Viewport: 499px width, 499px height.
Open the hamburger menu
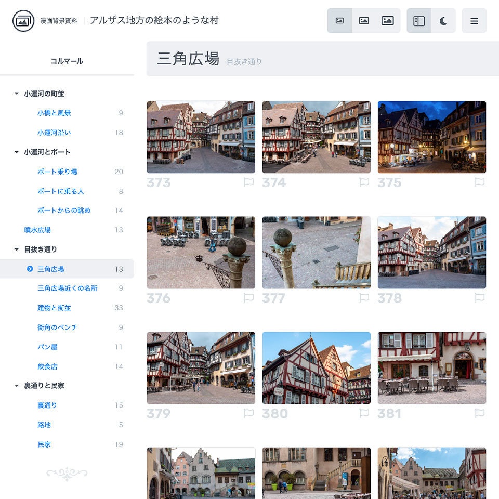pos(474,21)
